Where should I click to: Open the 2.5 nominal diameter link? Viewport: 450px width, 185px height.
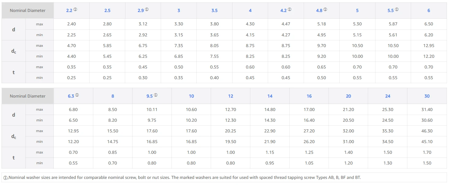click(x=107, y=10)
